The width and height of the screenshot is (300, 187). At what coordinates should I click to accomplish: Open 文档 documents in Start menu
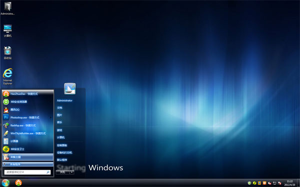(x=59, y=108)
